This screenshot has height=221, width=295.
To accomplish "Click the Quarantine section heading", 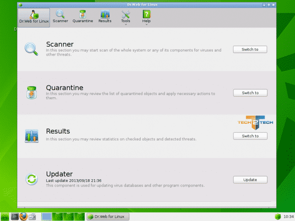I will point(64,88).
